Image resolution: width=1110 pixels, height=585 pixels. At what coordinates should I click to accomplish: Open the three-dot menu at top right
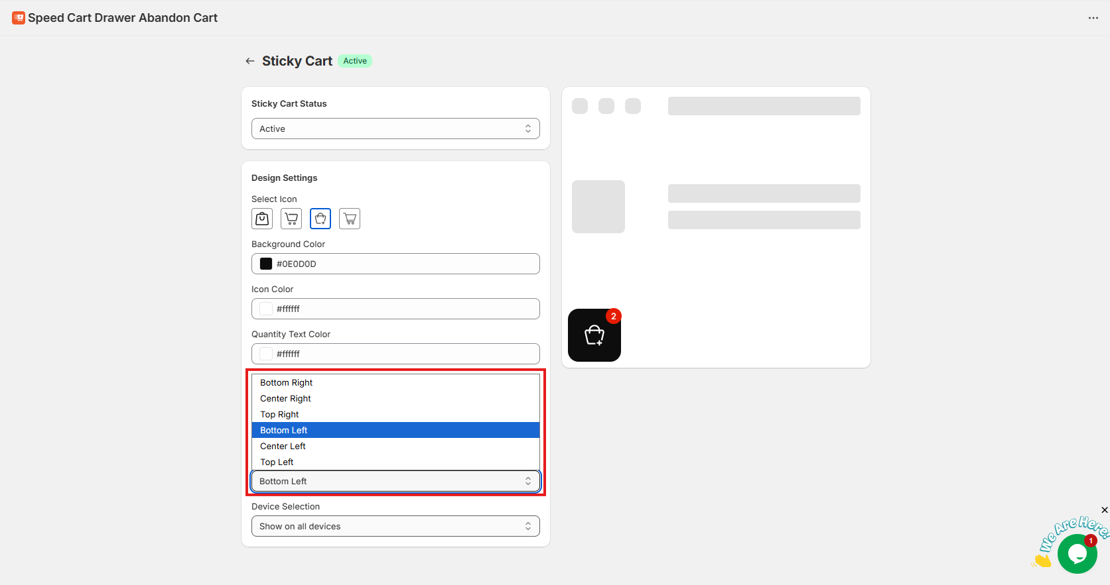click(1093, 18)
